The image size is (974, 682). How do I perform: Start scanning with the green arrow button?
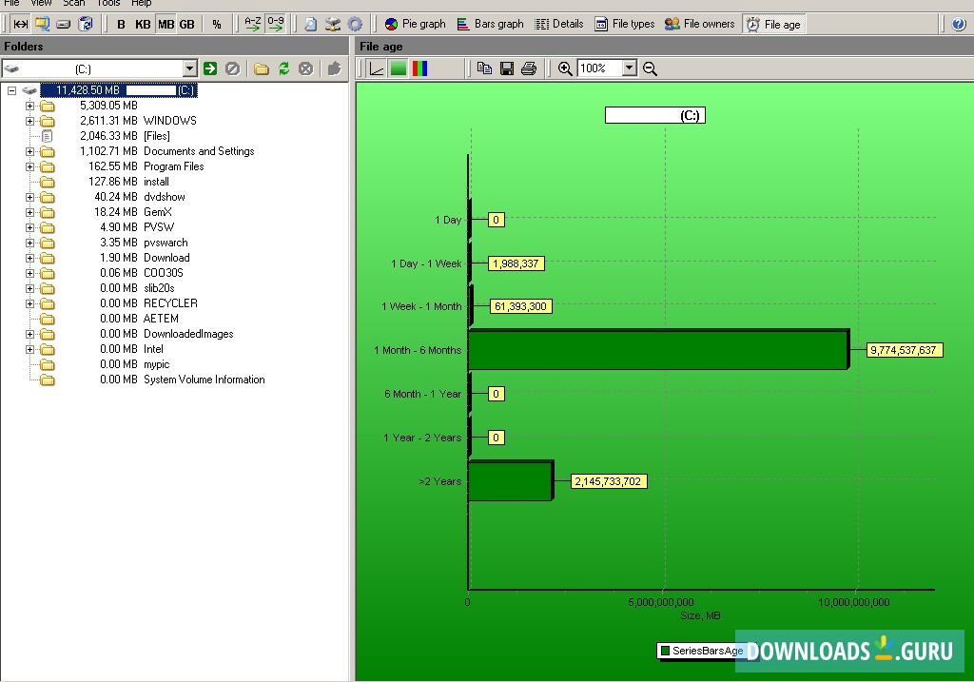click(x=209, y=68)
